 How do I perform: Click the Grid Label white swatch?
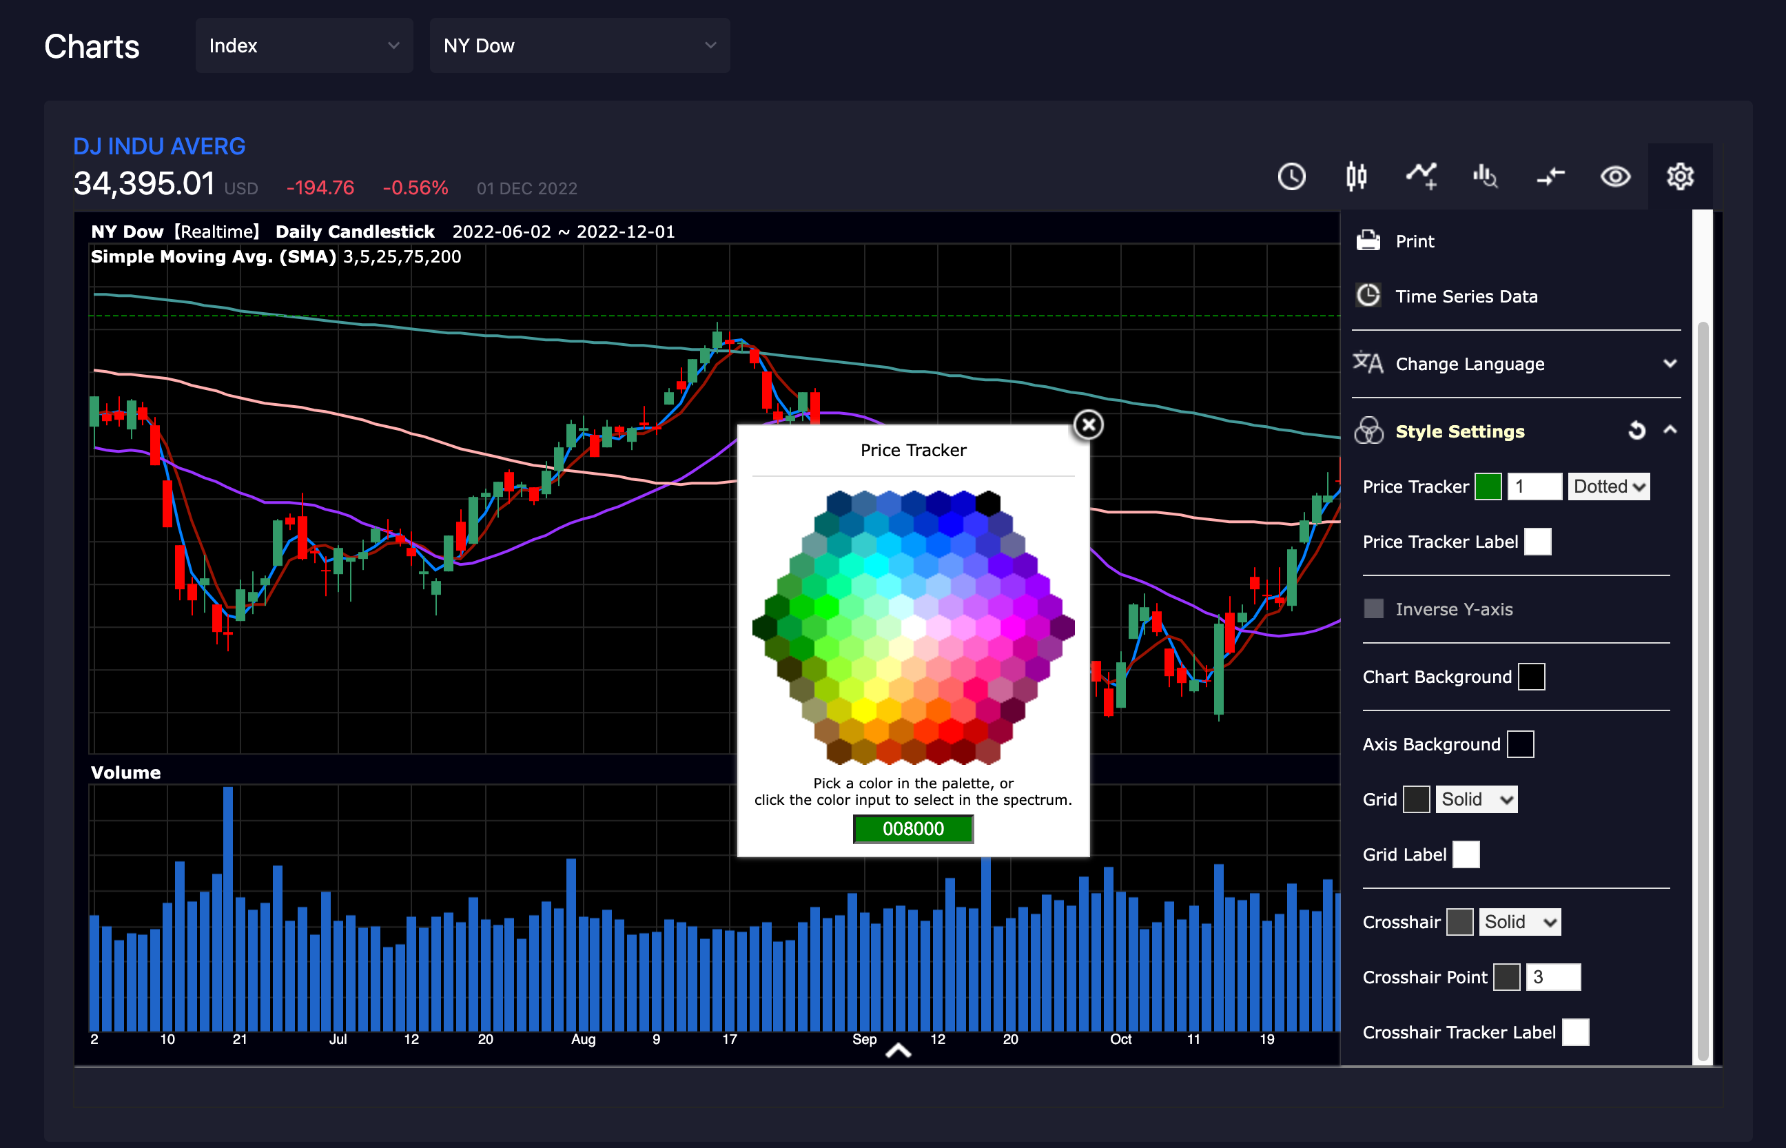(x=1466, y=855)
